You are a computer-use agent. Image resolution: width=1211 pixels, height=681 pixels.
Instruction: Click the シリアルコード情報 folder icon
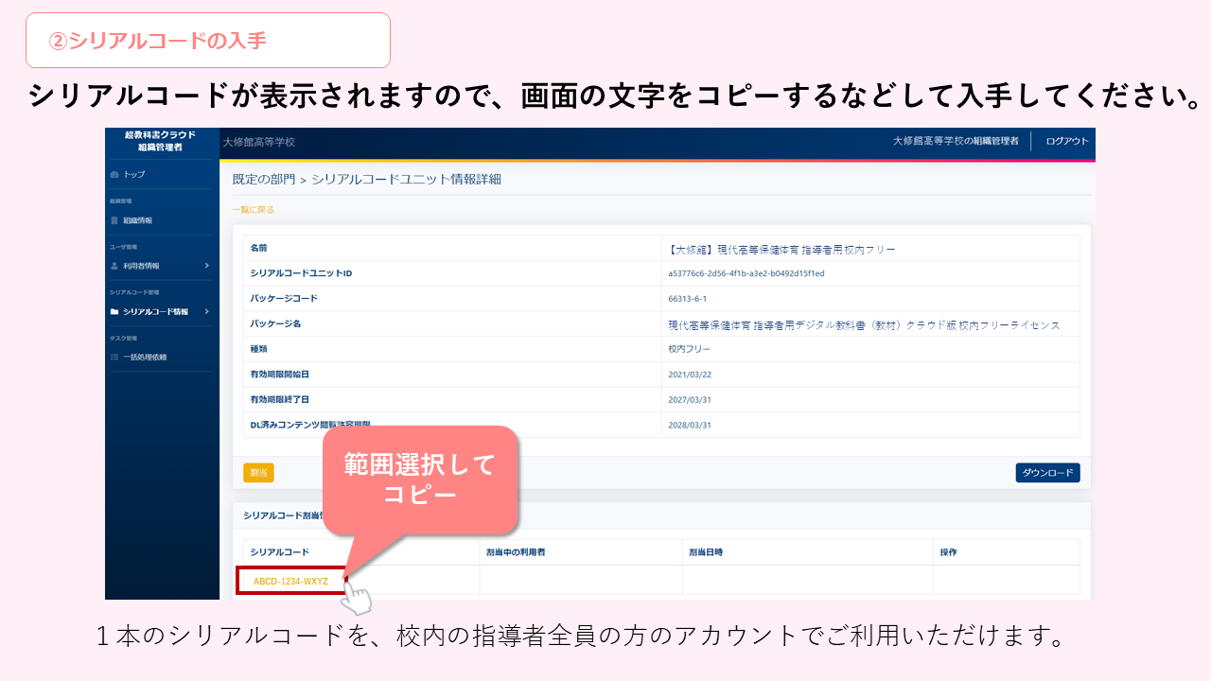pyautogui.click(x=114, y=311)
